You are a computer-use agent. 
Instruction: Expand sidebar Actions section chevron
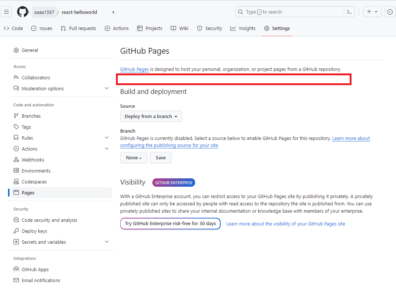106,148
